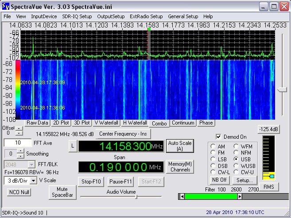This screenshot has width=291, height=218.
Task: Select the LSB demodulation mode
Action: (213, 159)
